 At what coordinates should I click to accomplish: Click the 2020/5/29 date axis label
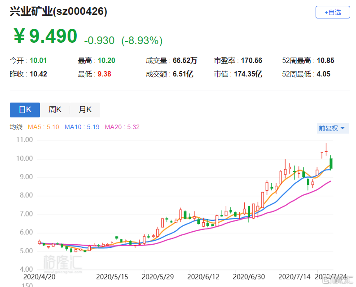tap(158, 277)
